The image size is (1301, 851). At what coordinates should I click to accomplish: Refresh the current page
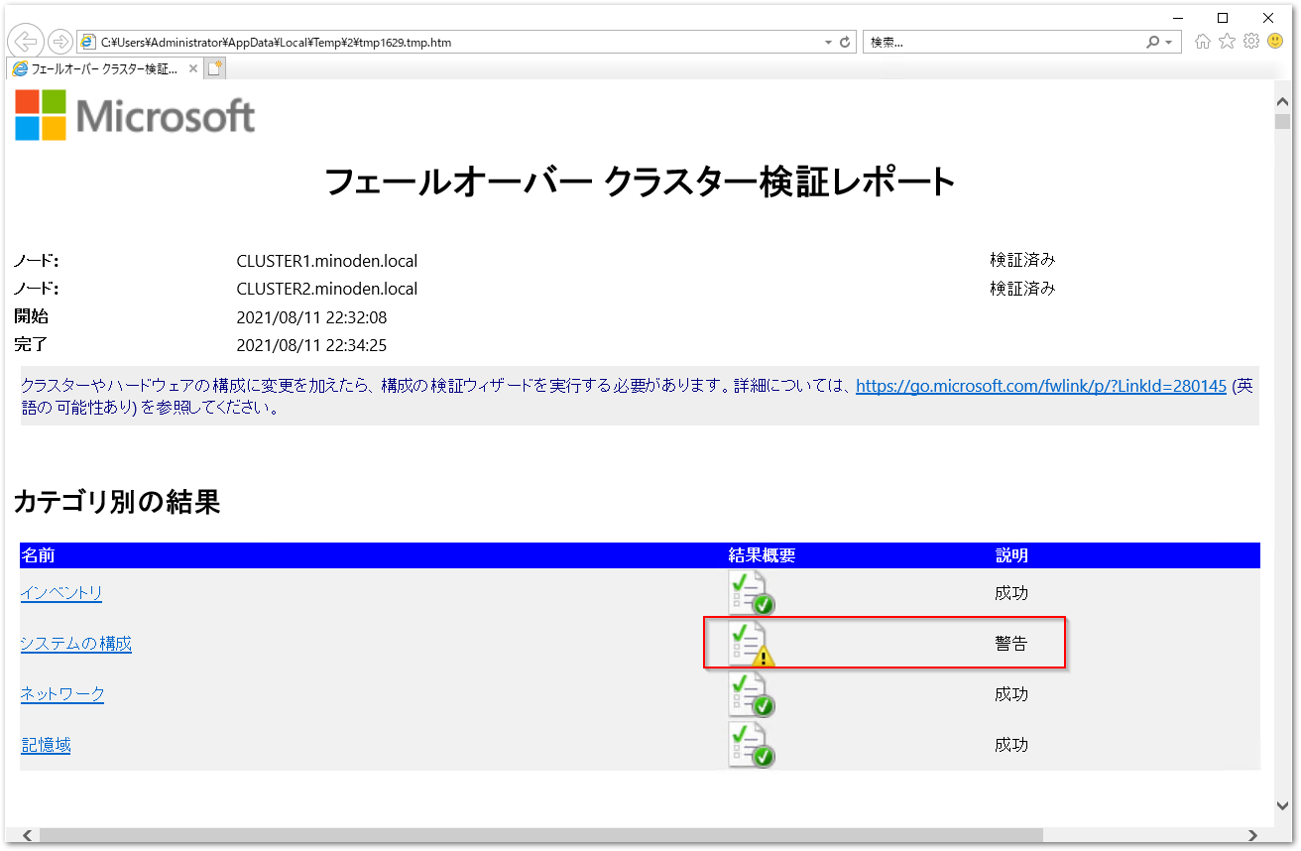[845, 42]
